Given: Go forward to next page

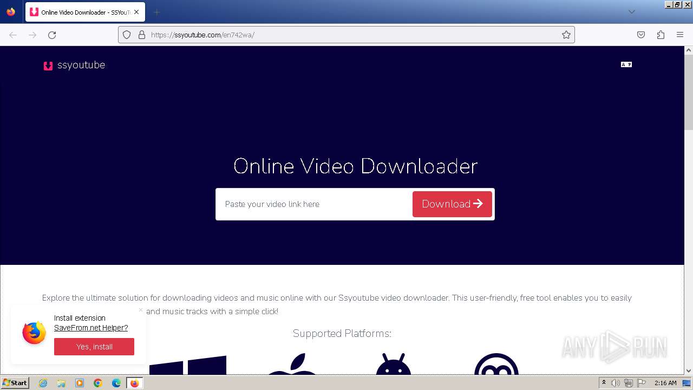Looking at the screenshot, I should click(x=32, y=35).
